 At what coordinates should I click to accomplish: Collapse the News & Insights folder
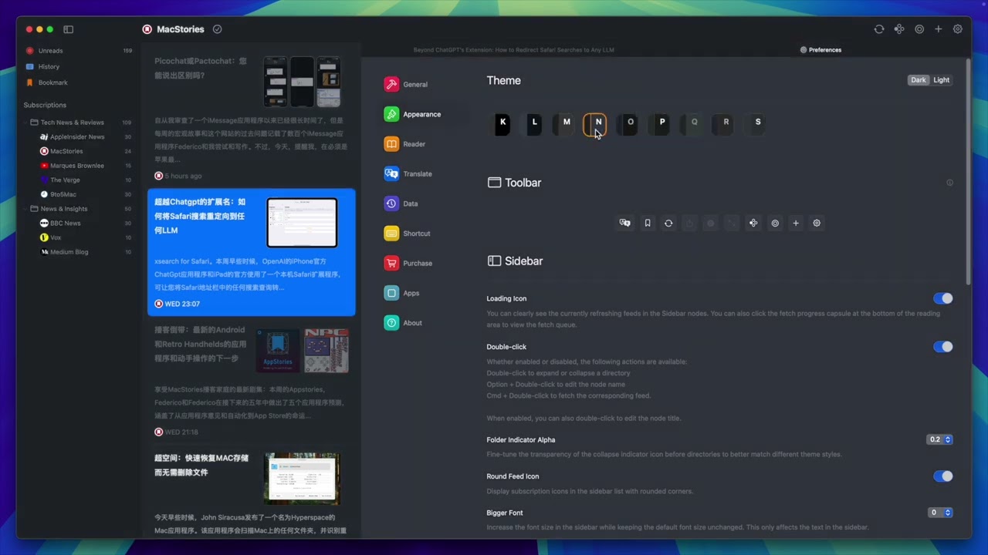point(25,209)
